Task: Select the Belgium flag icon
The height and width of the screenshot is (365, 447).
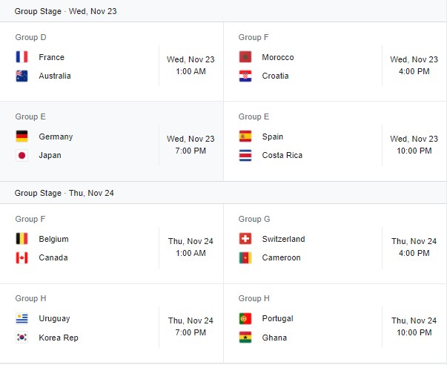Action: click(x=21, y=239)
